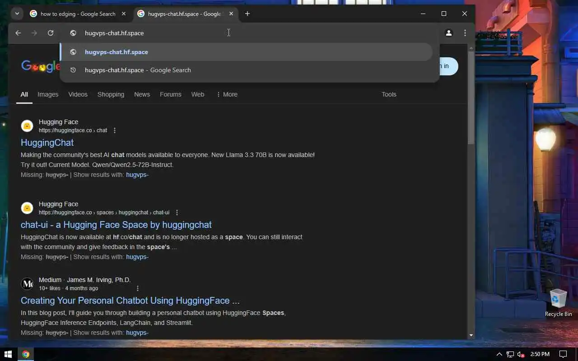This screenshot has width=578, height=361.
Task: Open options for chat-ui result
Action: [177, 213]
